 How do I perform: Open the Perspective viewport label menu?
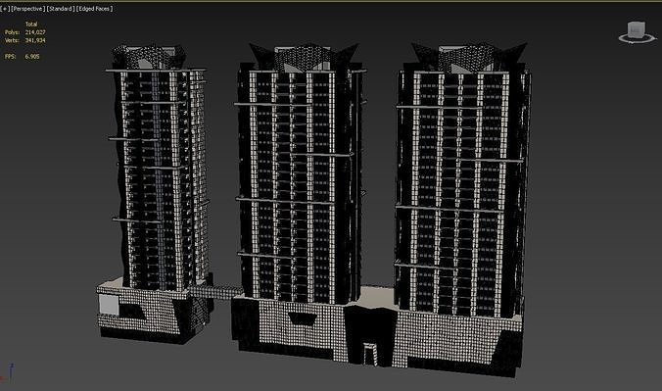click(x=27, y=9)
